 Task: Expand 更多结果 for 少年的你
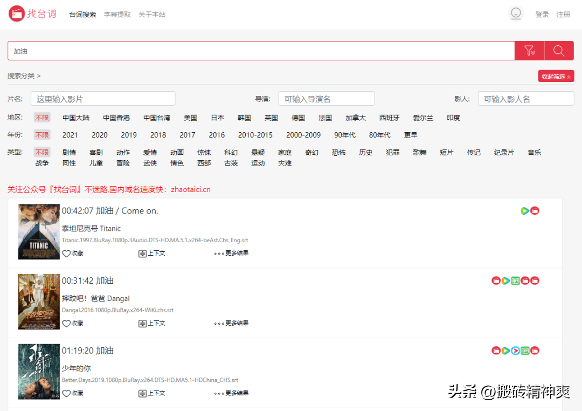[x=231, y=393]
